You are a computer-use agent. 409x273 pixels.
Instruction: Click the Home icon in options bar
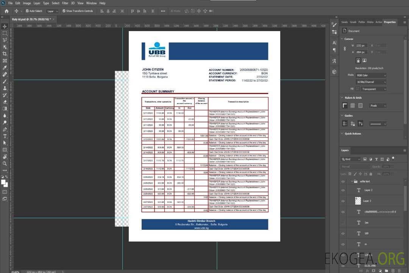click(6, 11)
